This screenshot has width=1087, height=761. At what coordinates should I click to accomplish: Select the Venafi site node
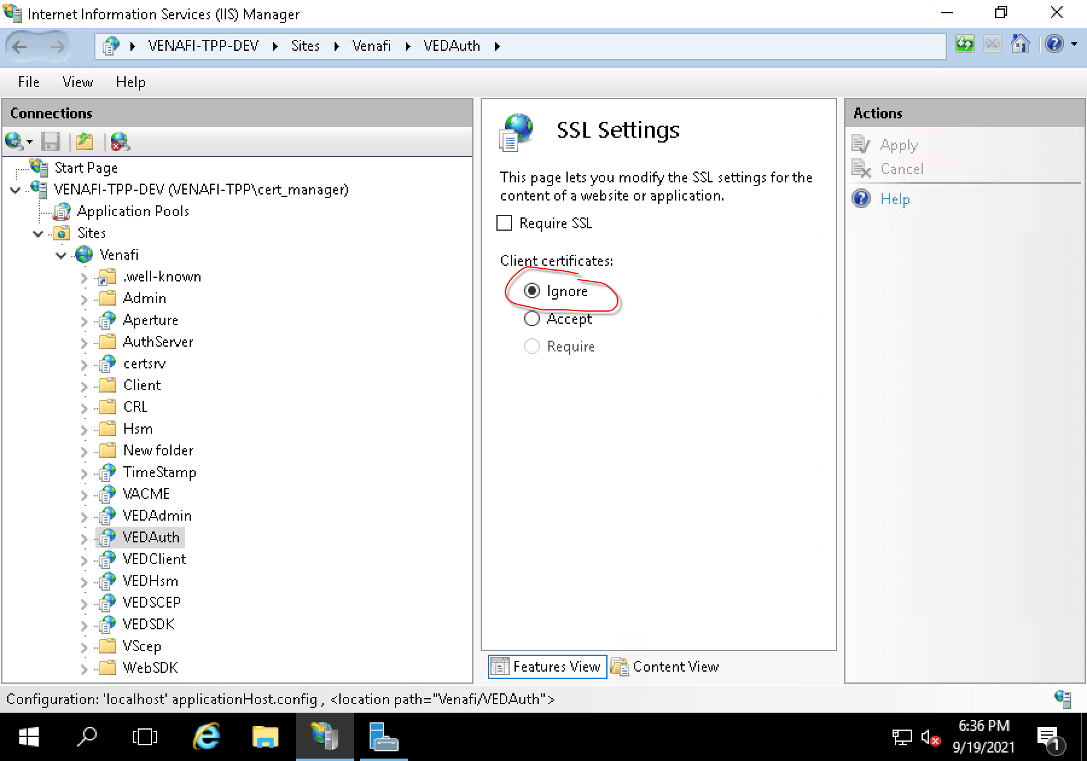point(119,255)
